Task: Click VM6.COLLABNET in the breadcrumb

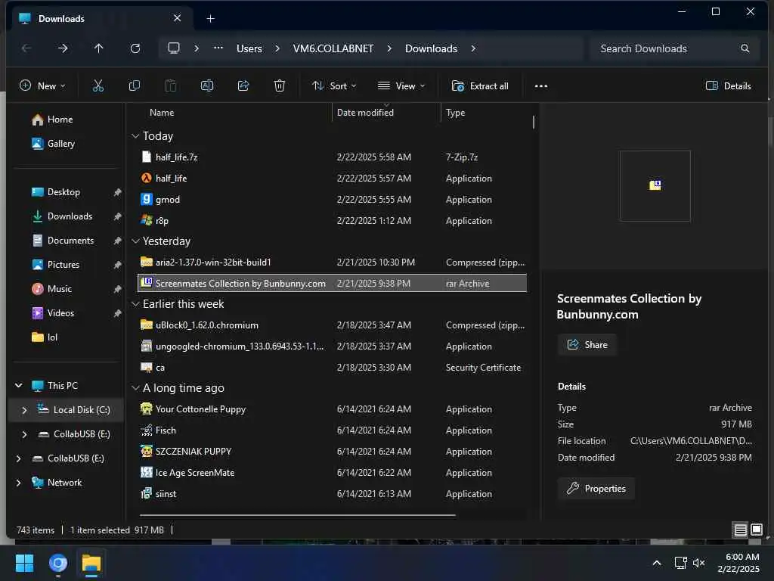Action: [333, 48]
